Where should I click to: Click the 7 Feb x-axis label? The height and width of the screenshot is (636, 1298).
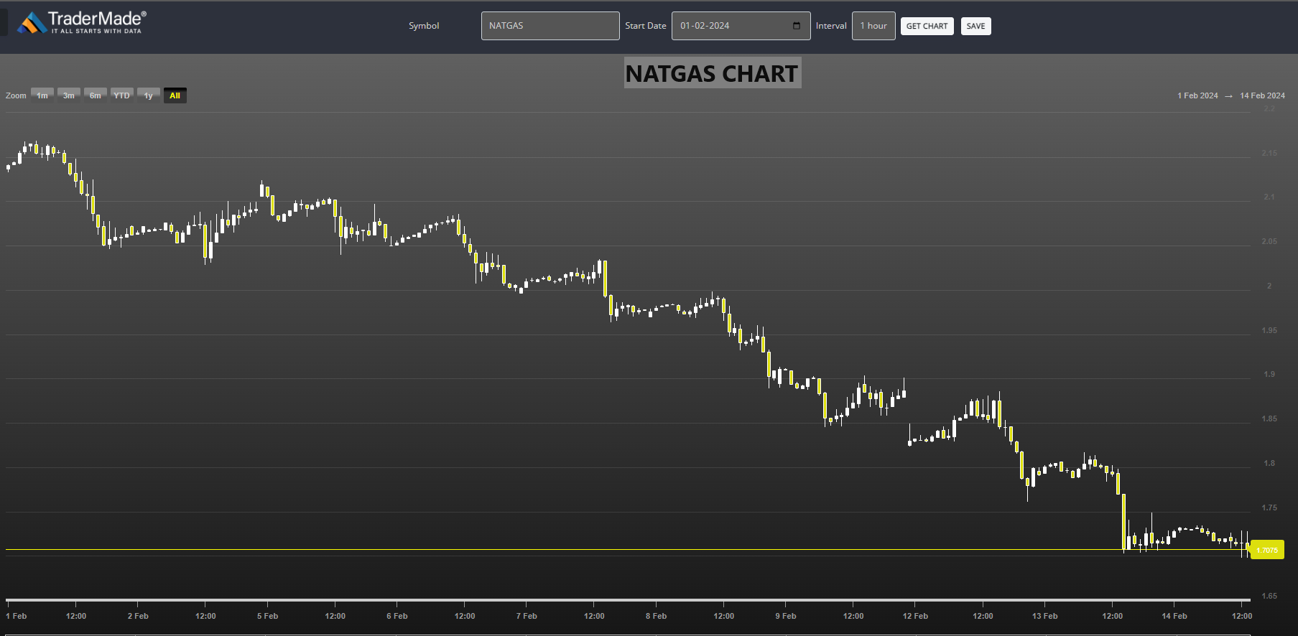pos(527,616)
